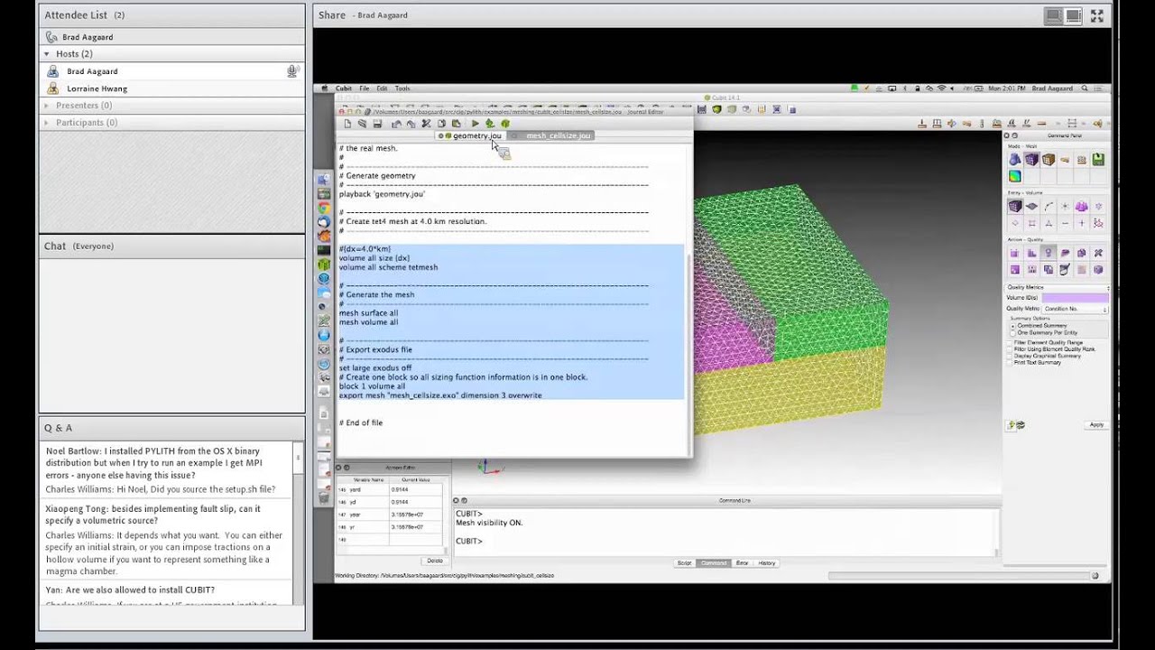The width and height of the screenshot is (1155, 650).
Task: Click the Paste icon in Journal Editor toolbar
Action: point(457,124)
